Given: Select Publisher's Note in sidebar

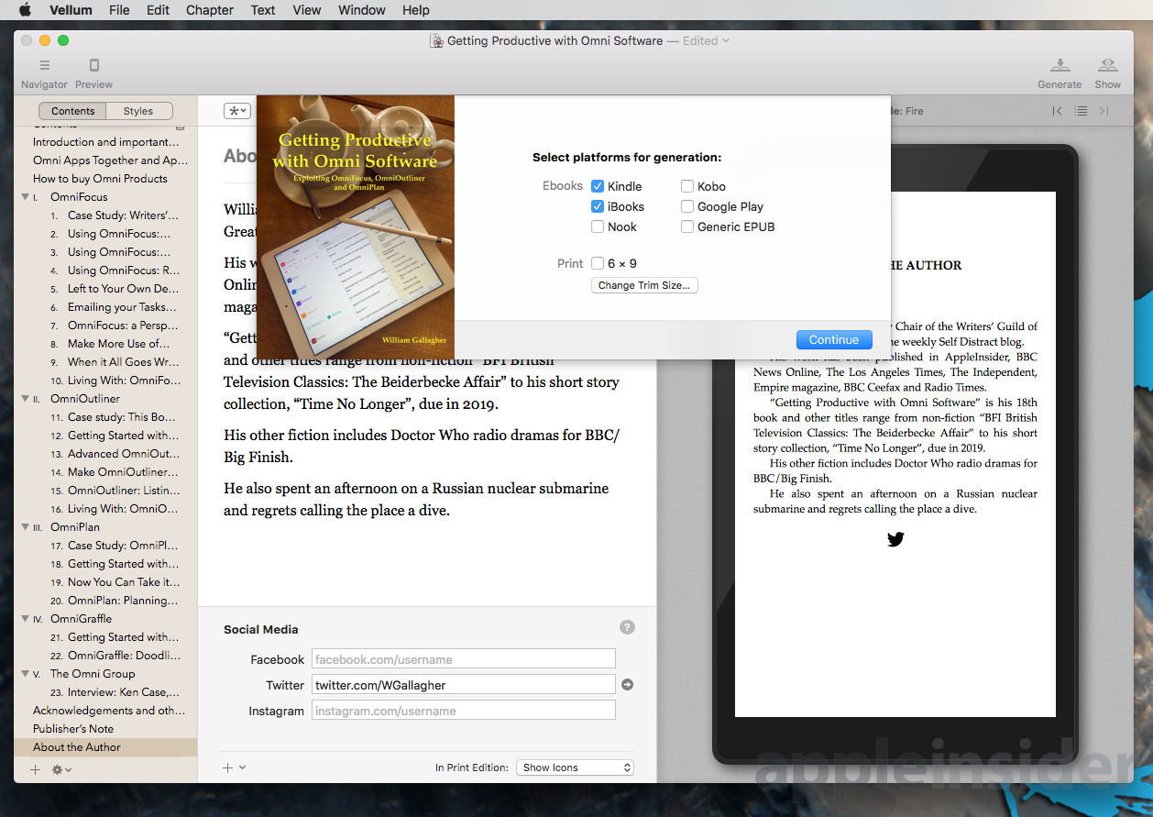Looking at the screenshot, I should pyautogui.click(x=105, y=729).
